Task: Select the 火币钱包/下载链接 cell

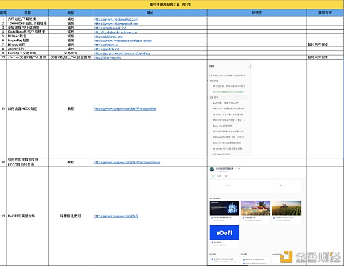Action: [x=28, y=19]
